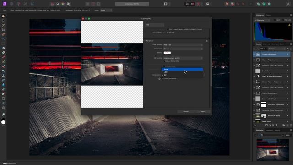Switch to the Channels tab
Image resolution: width=293 pixels, height=165 pixels.
point(266,44)
